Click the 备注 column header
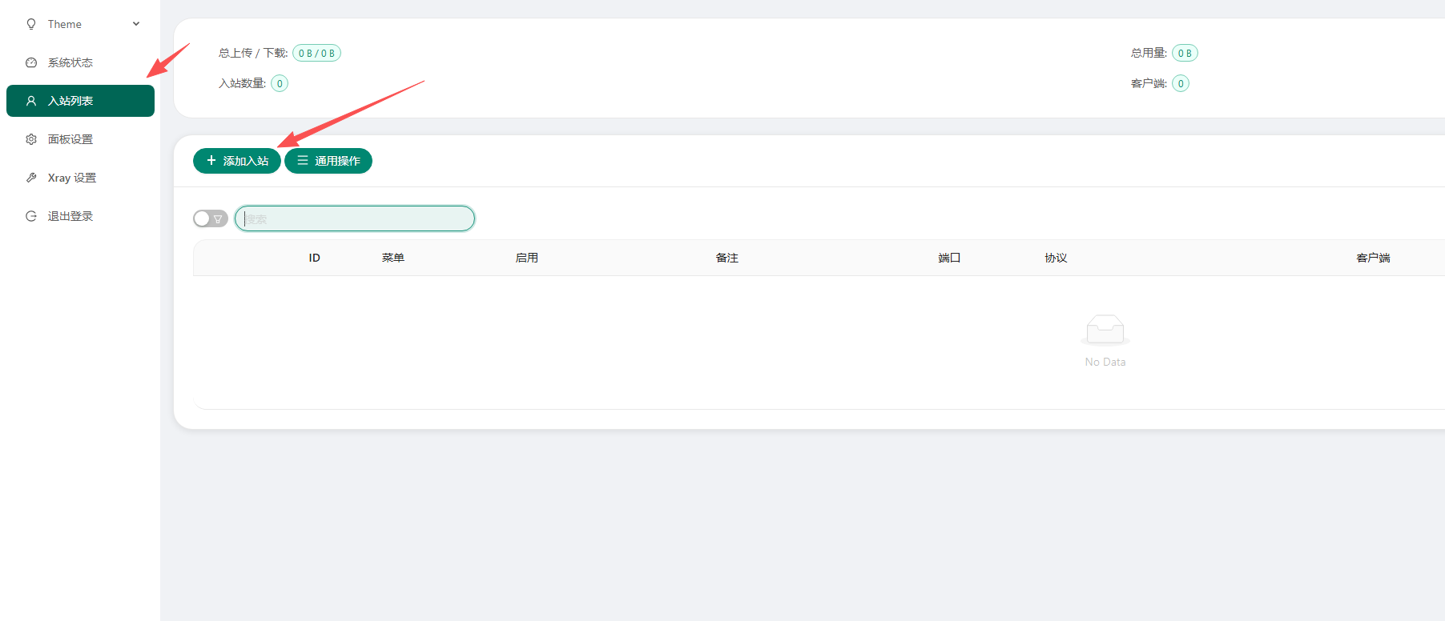The height and width of the screenshot is (621, 1445). 727,258
